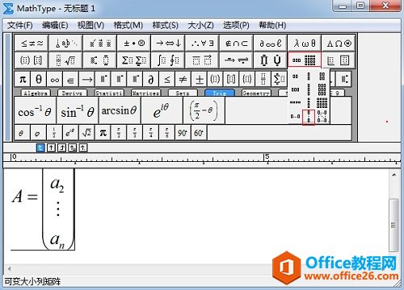The height and width of the screenshot is (290, 404).
Task: Open the spaces and ellipses palette
Action: tap(65, 43)
